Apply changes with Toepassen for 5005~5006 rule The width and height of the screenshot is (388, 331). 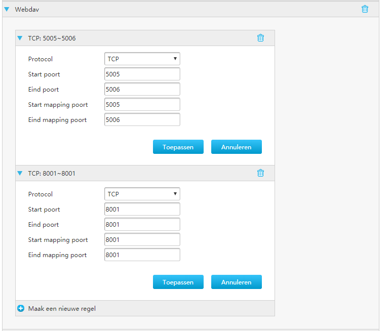coord(178,147)
